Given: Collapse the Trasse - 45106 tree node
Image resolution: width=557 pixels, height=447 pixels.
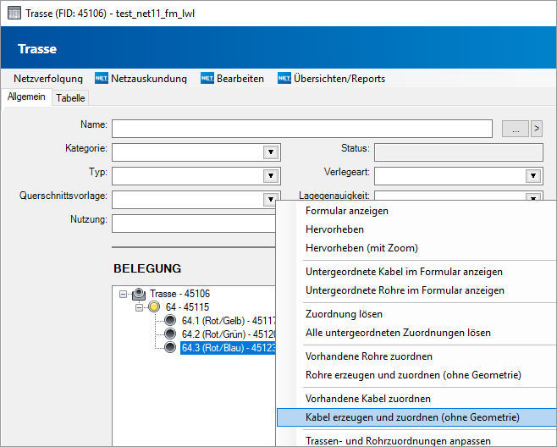Looking at the screenshot, I should point(123,295).
